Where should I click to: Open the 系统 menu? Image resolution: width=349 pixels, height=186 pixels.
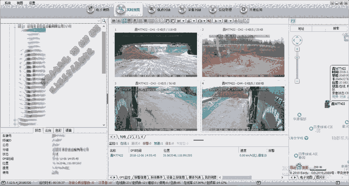(8, 3)
